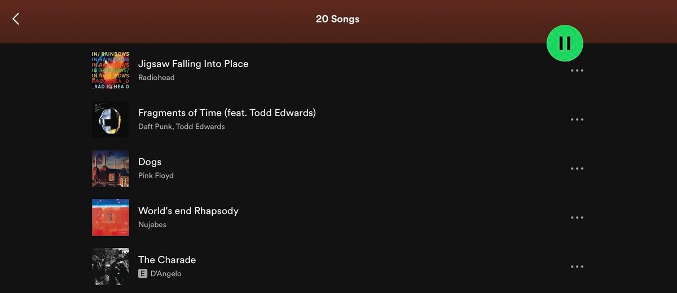Play the track titled Dogs

pos(150,162)
